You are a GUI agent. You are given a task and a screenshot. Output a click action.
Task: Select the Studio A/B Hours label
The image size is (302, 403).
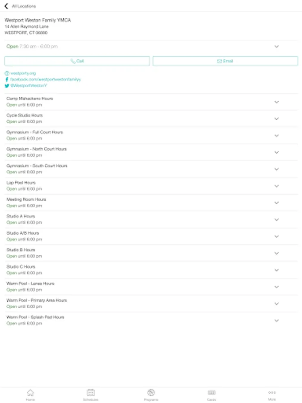pos(23,233)
